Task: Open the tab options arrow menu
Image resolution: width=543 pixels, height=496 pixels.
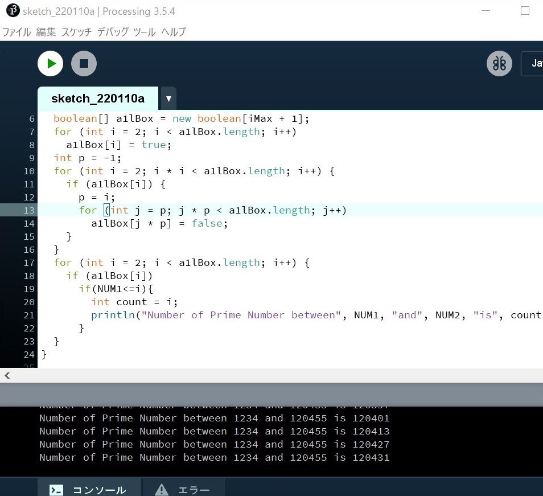Action: click(x=168, y=99)
